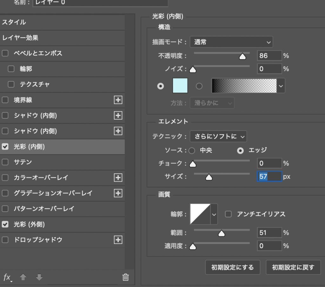Image resolution: width=325 pixels, height=287 pixels.
Task: Delete effect using the trash icon
Action: (x=126, y=278)
